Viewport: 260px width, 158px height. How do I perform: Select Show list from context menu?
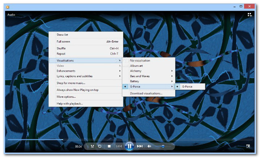pos(62,35)
